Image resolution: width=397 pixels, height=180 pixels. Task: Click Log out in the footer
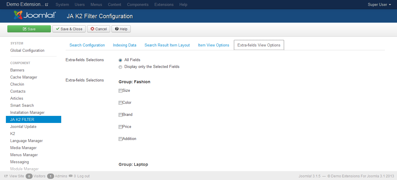click(x=84, y=176)
